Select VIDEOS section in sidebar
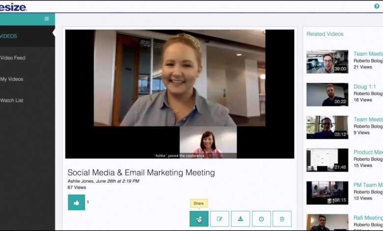This screenshot has height=231, width=383. (8, 36)
